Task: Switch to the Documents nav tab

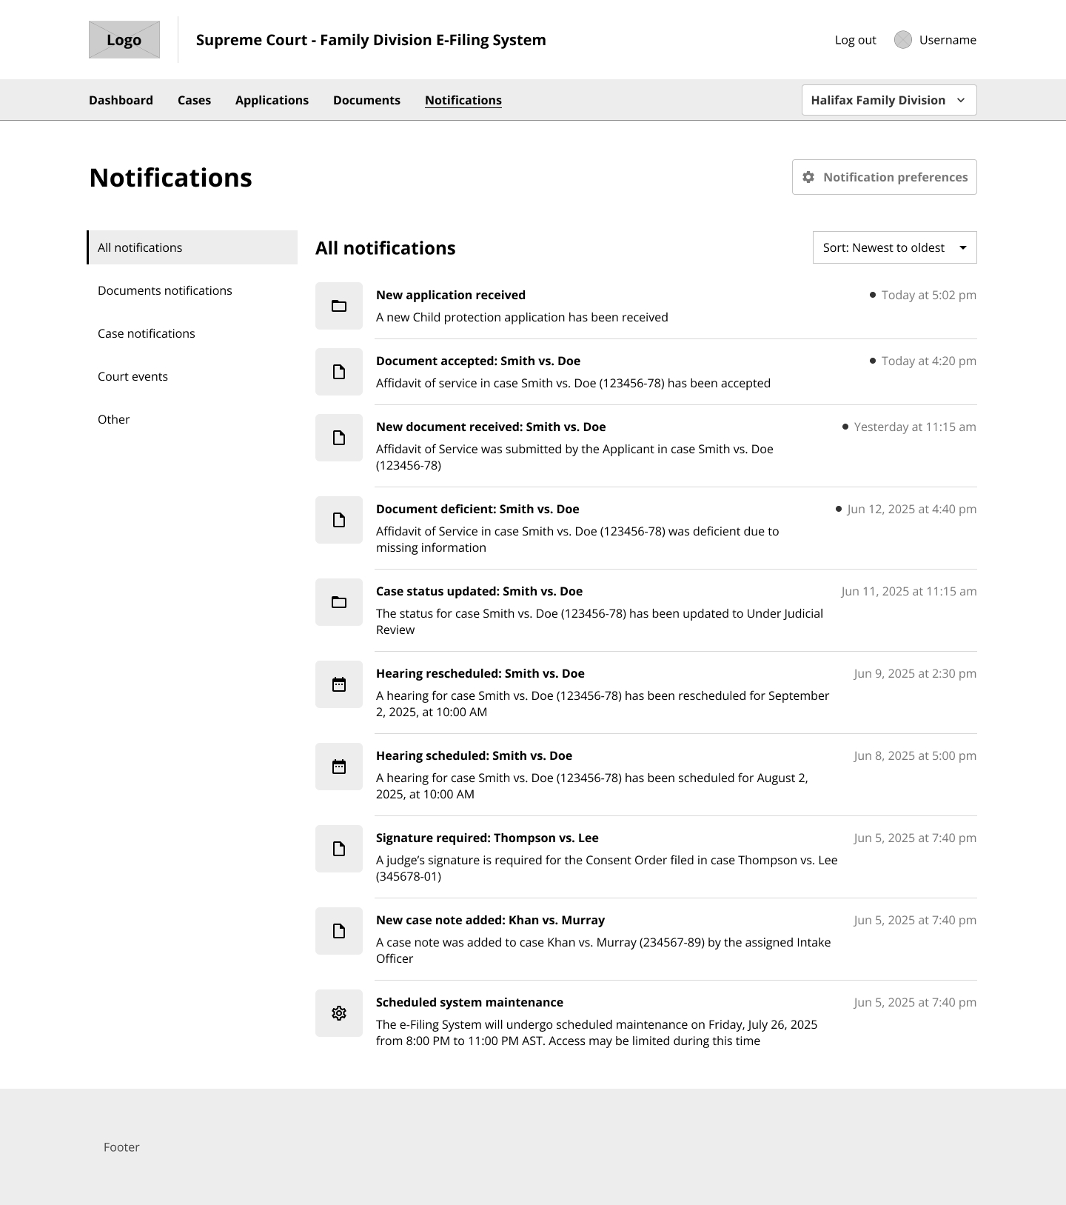Action: [366, 100]
